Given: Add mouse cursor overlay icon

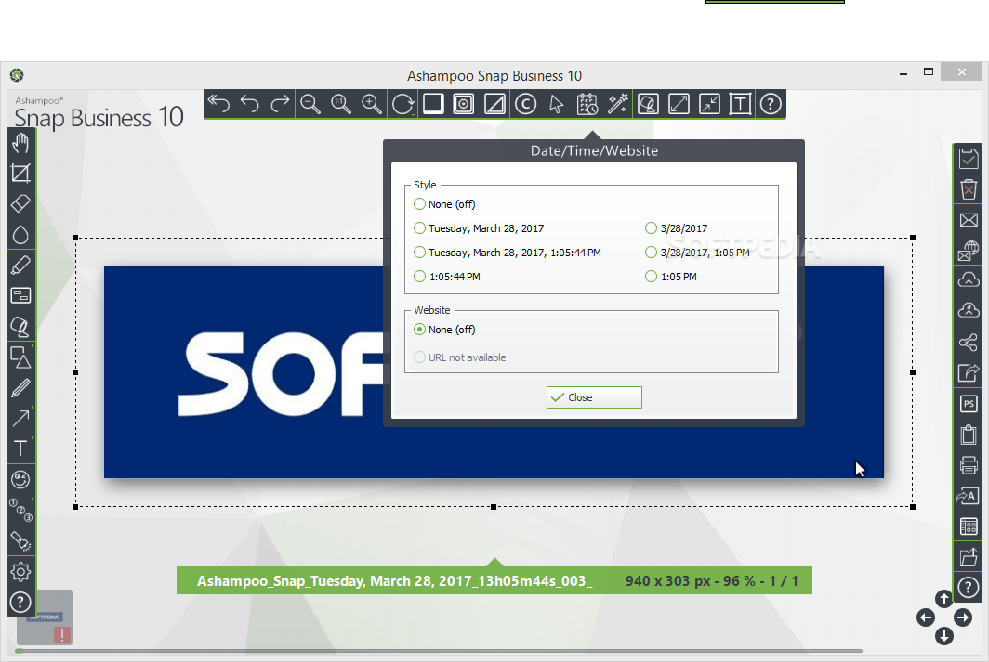Looking at the screenshot, I should 556,104.
